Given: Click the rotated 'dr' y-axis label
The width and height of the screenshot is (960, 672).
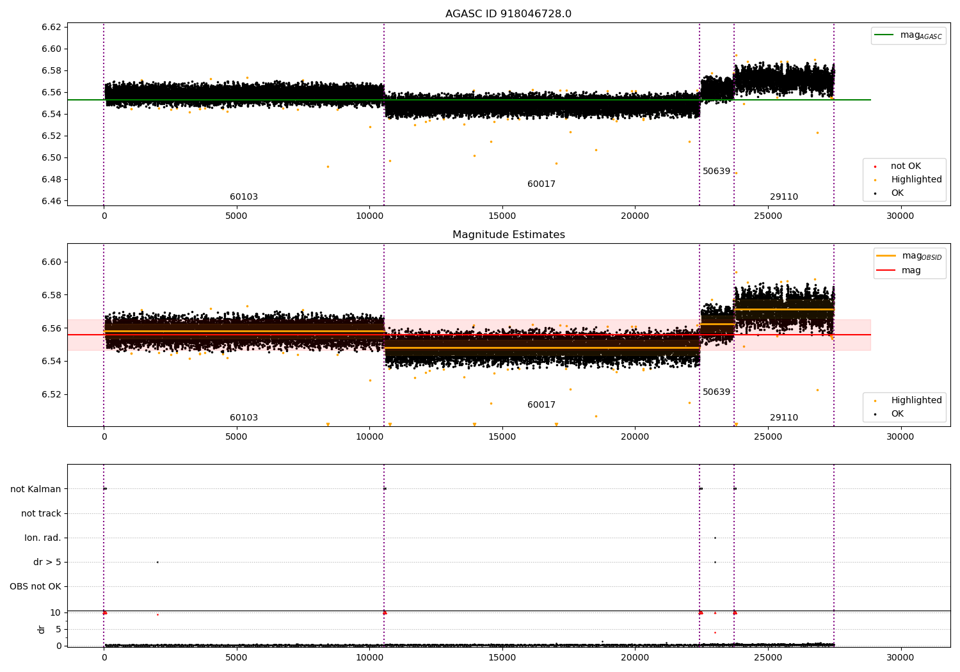Looking at the screenshot, I should coord(42,629).
